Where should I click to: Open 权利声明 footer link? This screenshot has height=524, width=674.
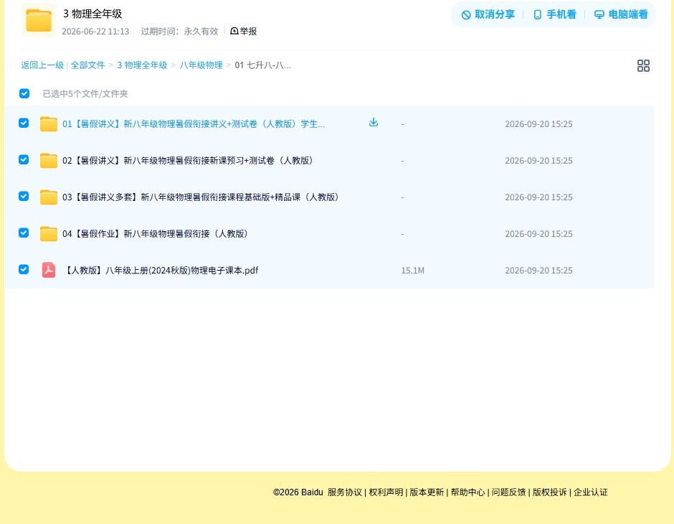tap(386, 492)
